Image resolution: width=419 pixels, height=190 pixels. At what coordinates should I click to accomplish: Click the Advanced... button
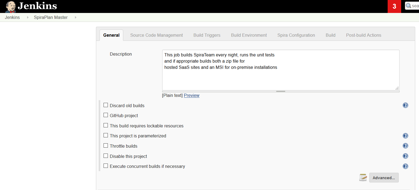[x=384, y=178]
